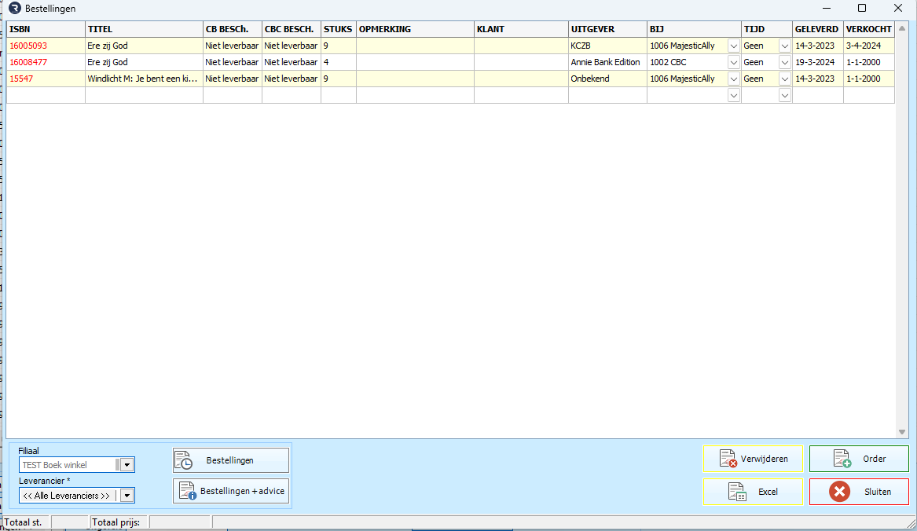Open BIJ dropdown in the 15547 row
This screenshot has height=531, width=917.
733,79
